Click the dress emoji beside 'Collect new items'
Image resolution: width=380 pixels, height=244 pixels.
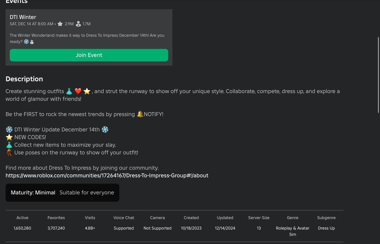point(9,145)
